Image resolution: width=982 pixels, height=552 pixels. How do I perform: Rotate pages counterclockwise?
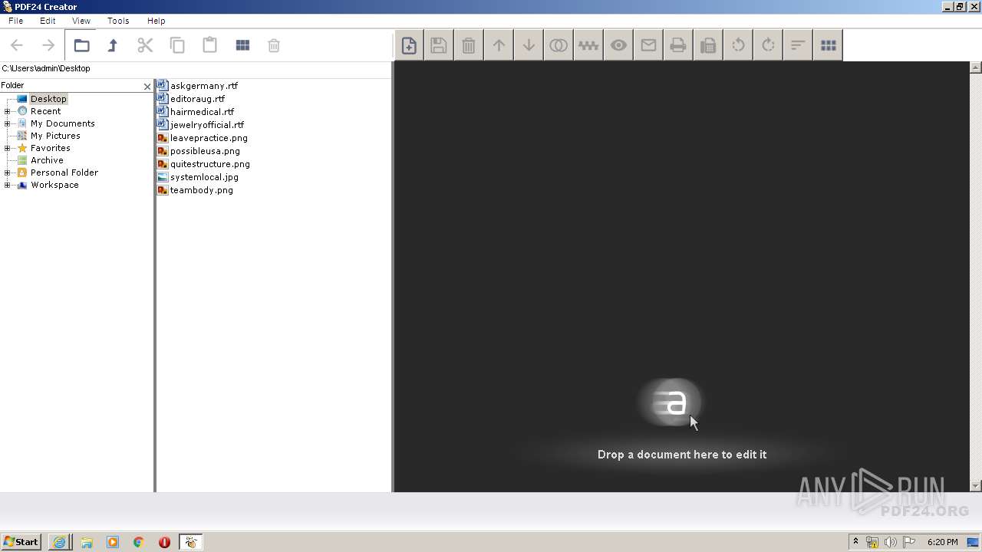pos(738,45)
